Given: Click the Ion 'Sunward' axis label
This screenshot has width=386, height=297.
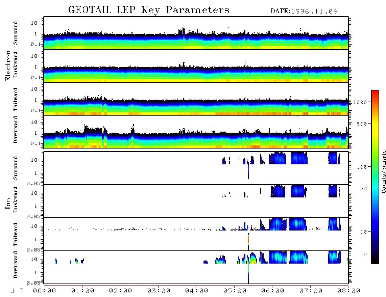Looking at the screenshot, I should 16,168.
